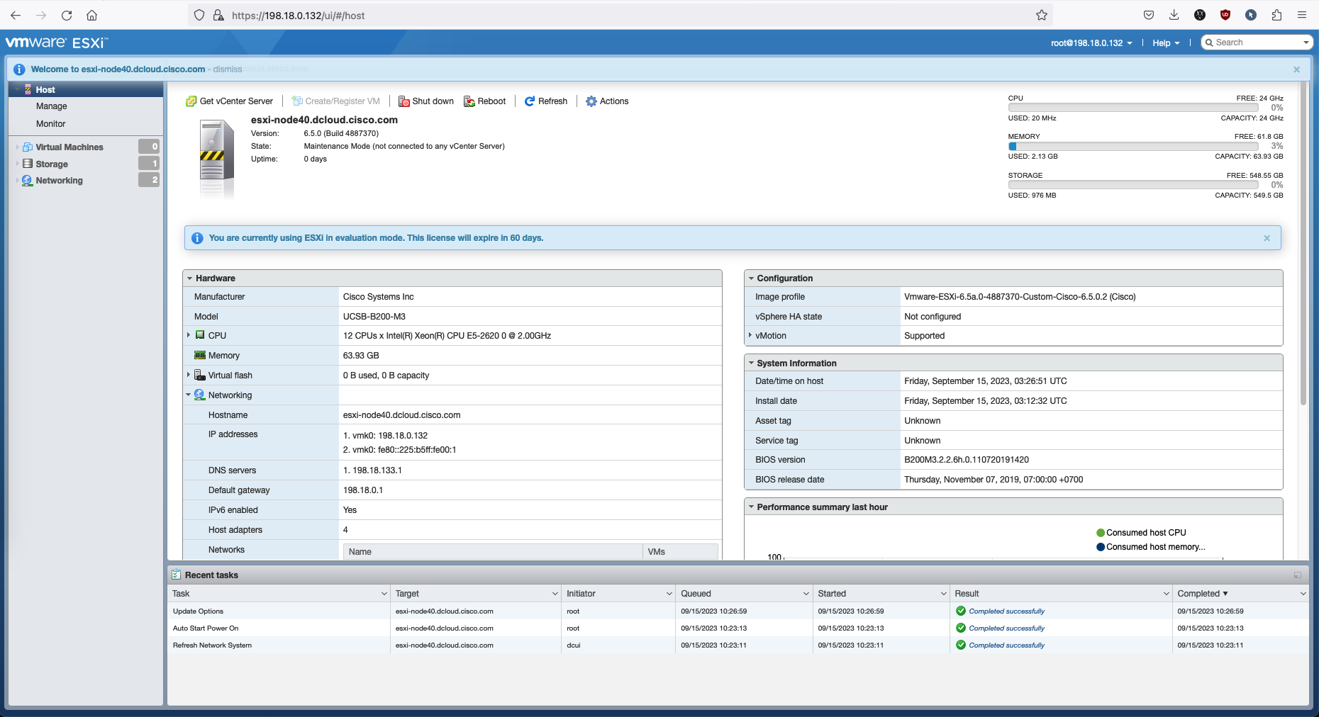This screenshot has height=717, width=1319.
Task: Collapse the Hardware panel section
Action: [190, 278]
